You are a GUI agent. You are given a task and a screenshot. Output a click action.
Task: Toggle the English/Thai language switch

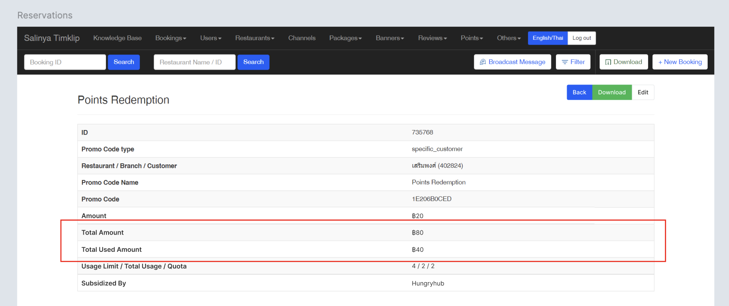click(x=547, y=38)
